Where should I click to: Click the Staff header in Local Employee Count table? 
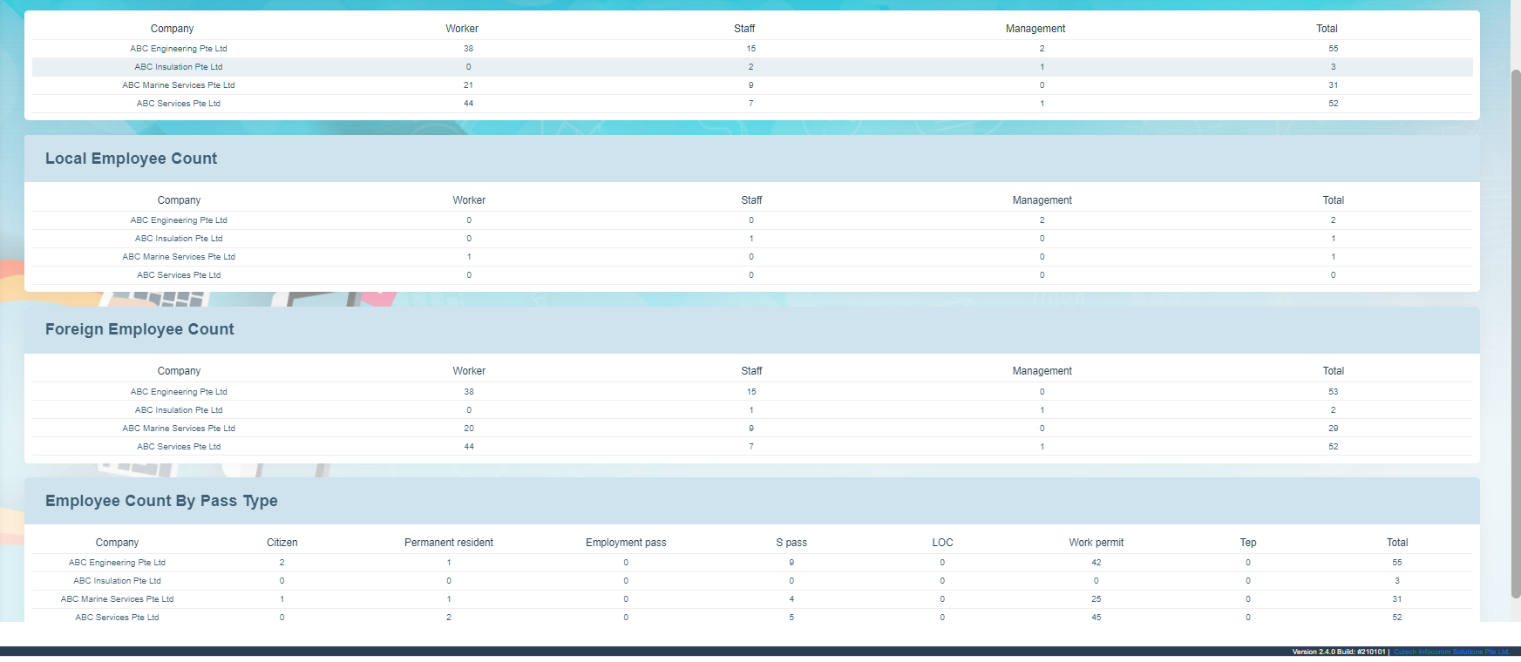(751, 200)
